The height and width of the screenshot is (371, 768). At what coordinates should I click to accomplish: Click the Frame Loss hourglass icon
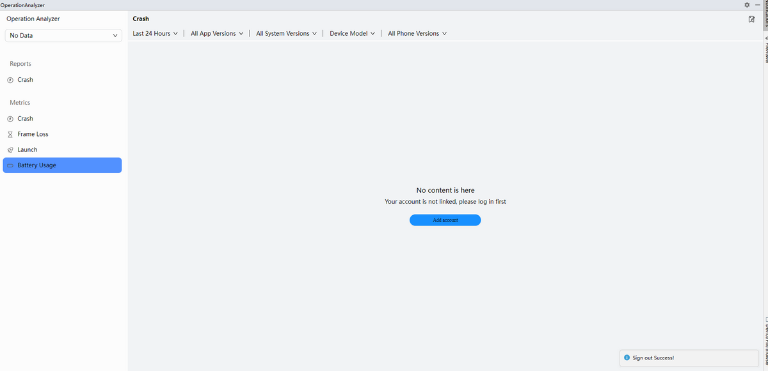coord(10,134)
